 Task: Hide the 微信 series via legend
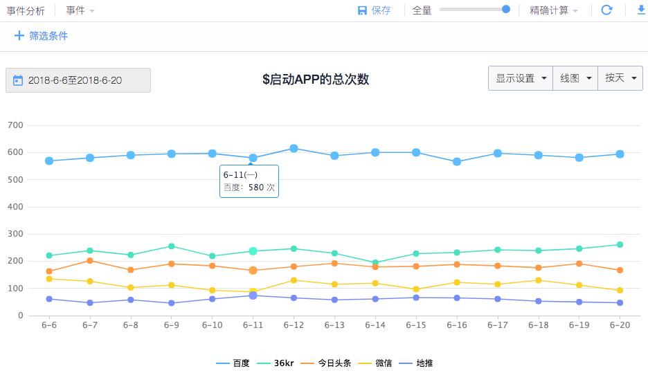point(375,363)
